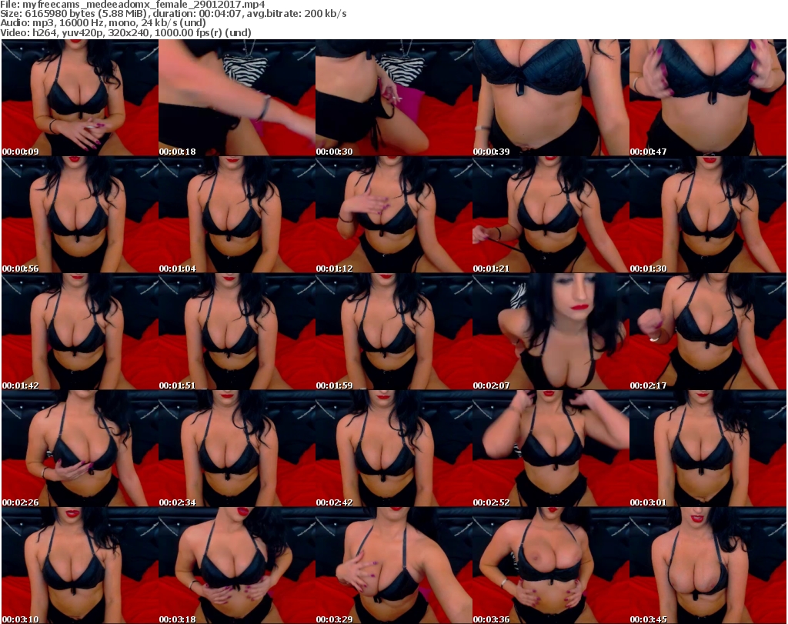Select the thumbnail stamped 00:00:30

(x=394, y=98)
